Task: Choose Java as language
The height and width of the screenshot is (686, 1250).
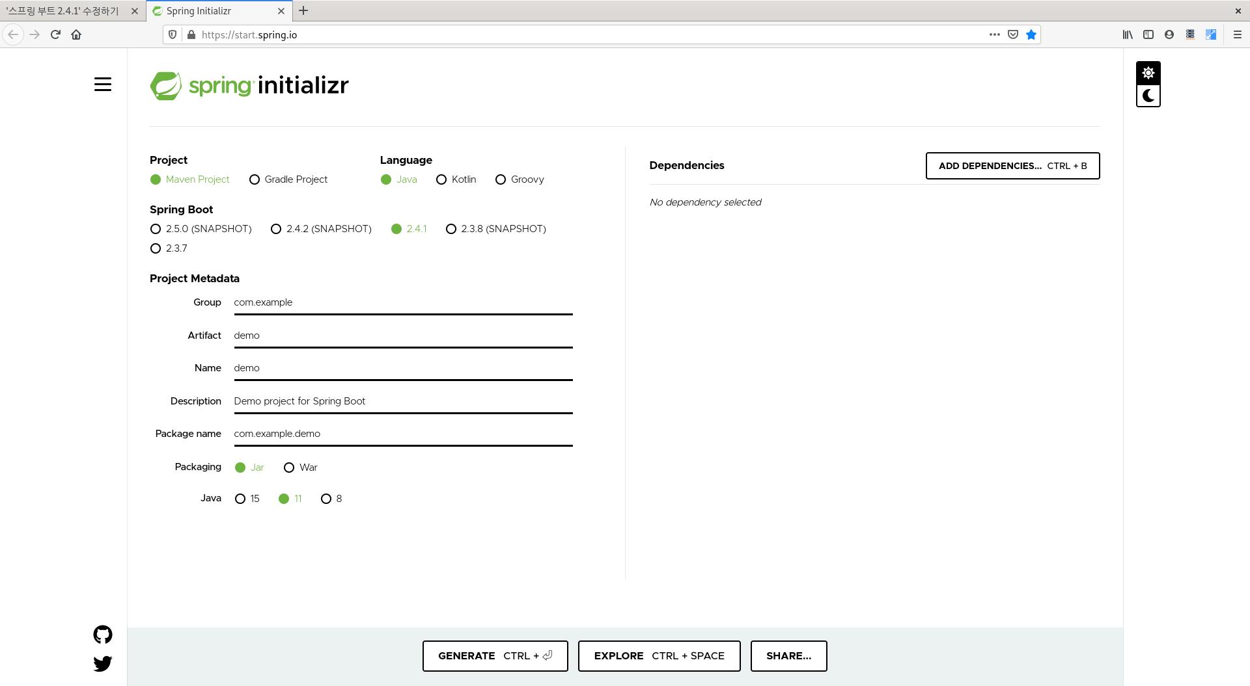Action: 399,179
